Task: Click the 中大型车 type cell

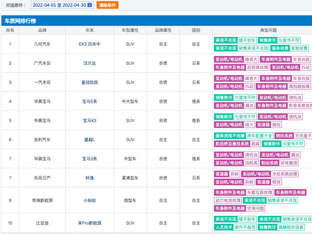Action: pos(130,101)
